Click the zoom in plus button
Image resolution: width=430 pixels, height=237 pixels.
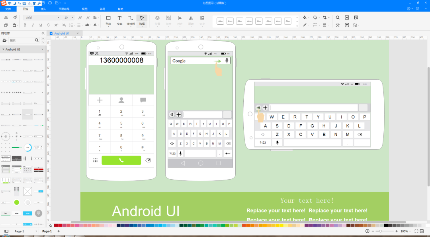(x=396, y=231)
